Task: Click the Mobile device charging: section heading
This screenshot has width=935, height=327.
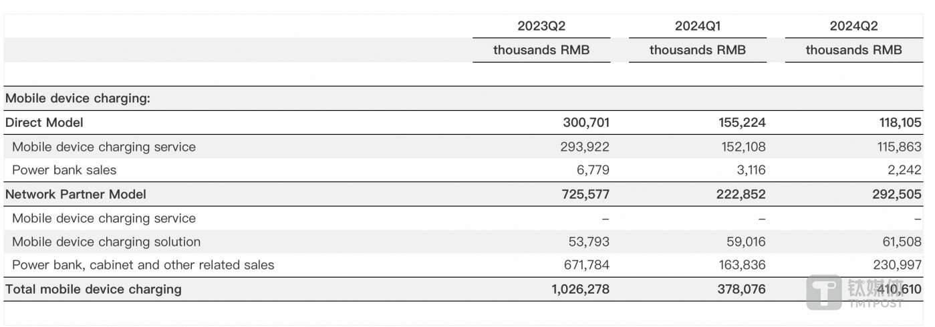Action: point(78,99)
